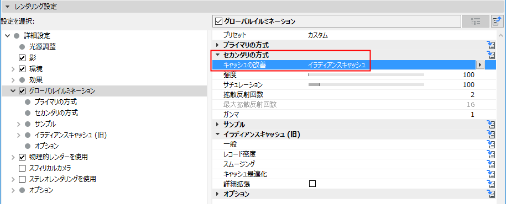
Task: Toggle 詳細拡張 checkbox in right panel
Action: pos(312,184)
